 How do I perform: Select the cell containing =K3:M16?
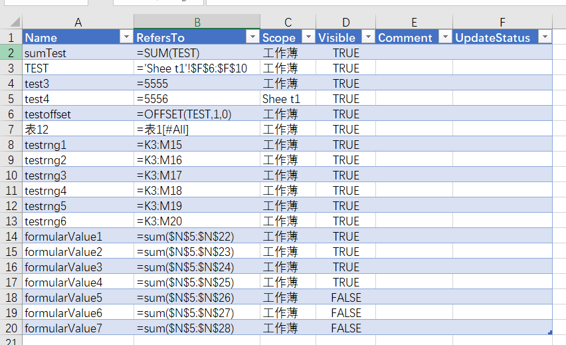(x=197, y=160)
